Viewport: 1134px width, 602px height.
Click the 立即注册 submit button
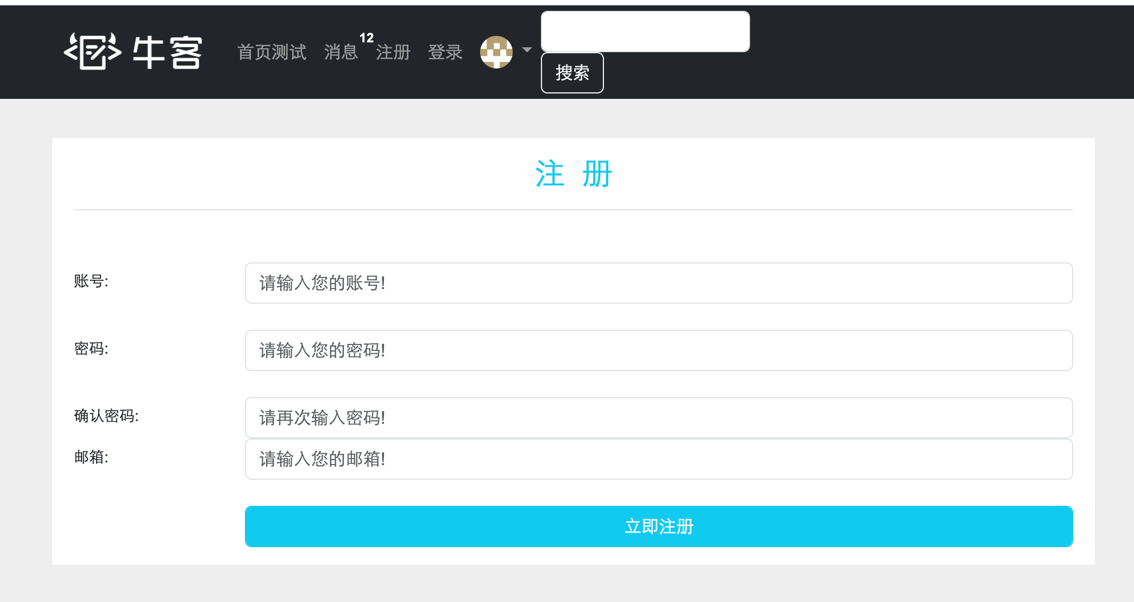(659, 526)
